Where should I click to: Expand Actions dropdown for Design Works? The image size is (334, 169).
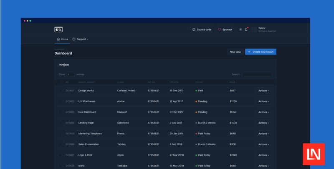pos(263,91)
